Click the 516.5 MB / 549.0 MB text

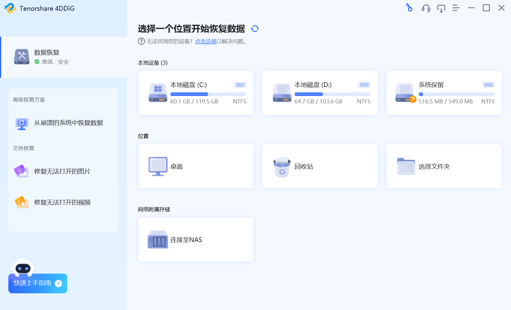tap(445, 102)
